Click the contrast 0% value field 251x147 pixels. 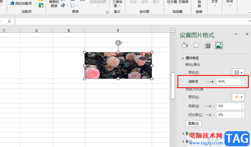[228, 115]
